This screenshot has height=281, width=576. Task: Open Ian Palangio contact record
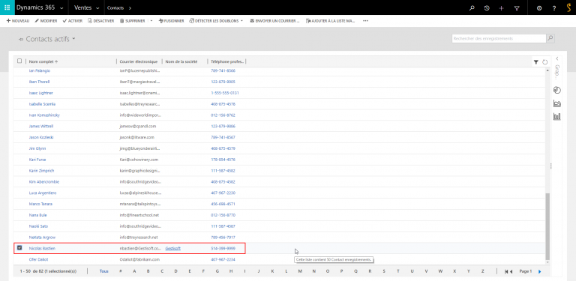click(40, 70)
